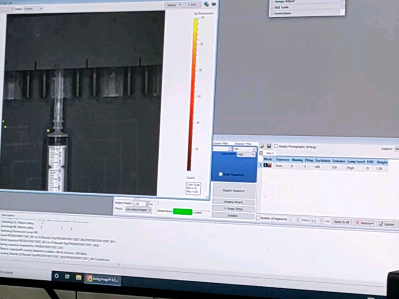This screenshot has width=399, height=299.
Task: Open the Imaging Wizard button
Action: point(233,202)
